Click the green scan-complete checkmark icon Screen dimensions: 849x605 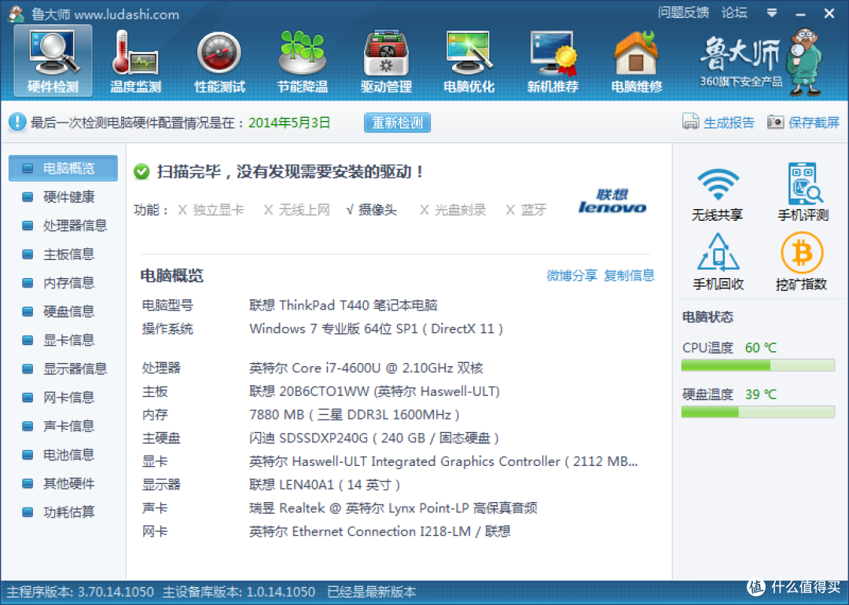[141, 171]
